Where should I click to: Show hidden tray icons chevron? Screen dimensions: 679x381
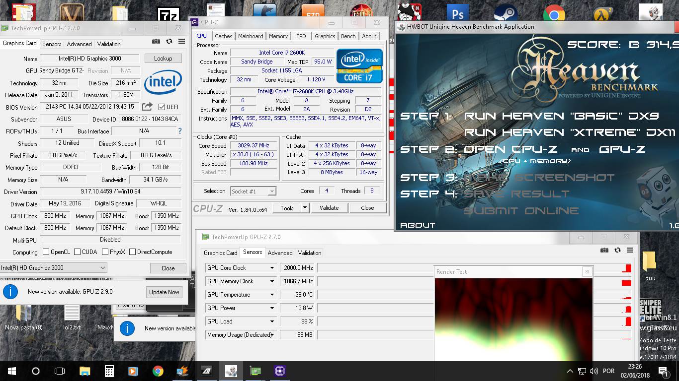tap(570, 371)
